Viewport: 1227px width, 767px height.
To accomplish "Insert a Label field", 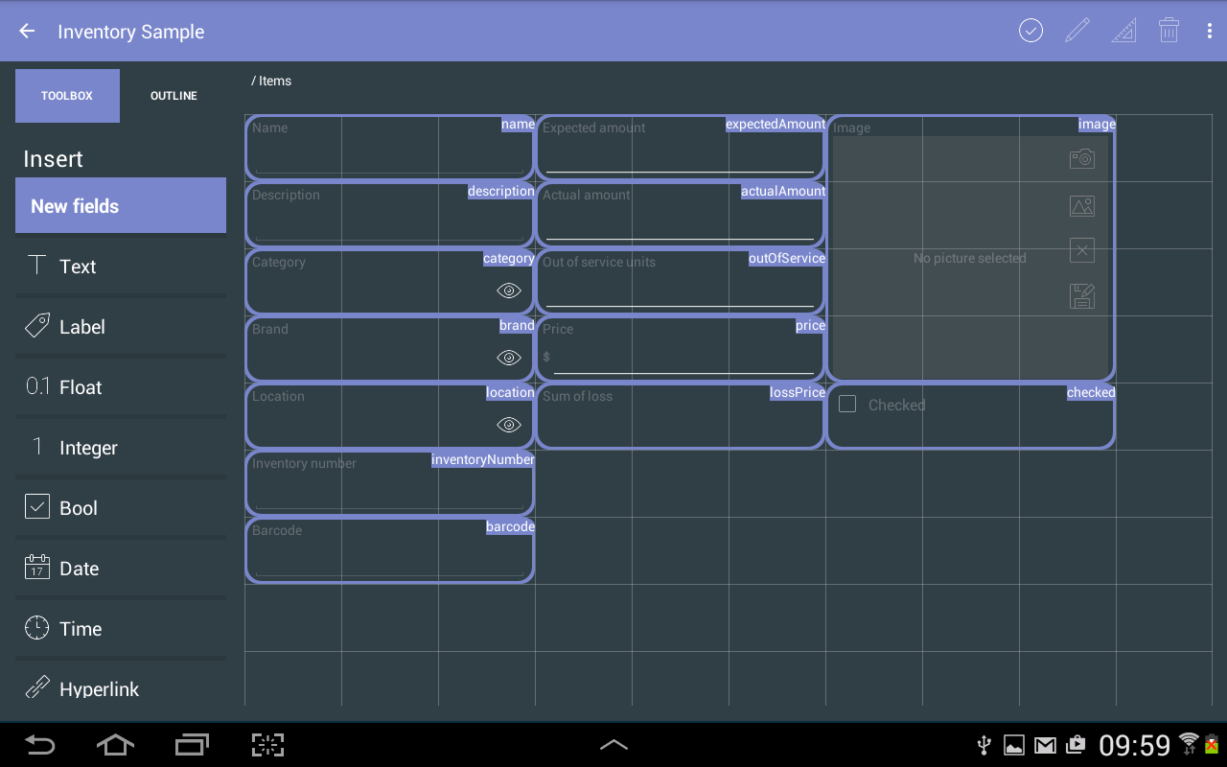I will [121, 326].
